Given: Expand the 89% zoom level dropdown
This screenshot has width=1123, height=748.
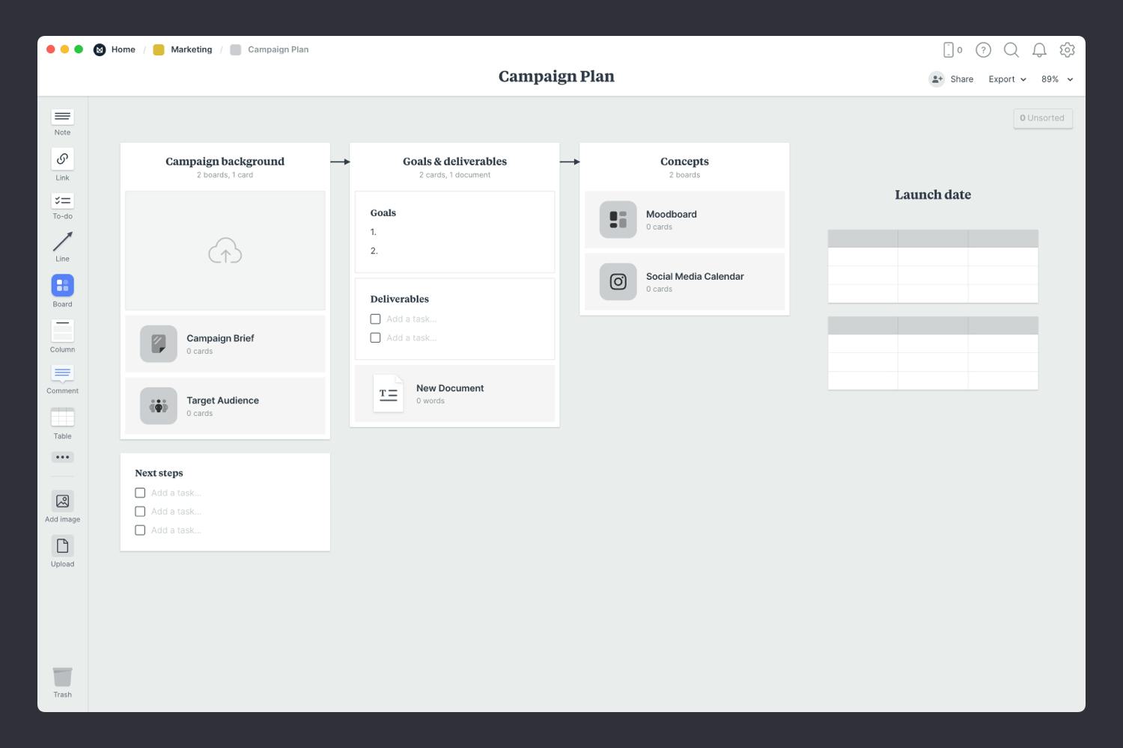Looking at the screenshot, I should pos(1056,79).
